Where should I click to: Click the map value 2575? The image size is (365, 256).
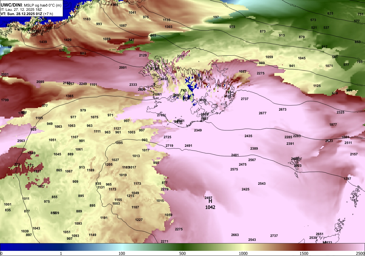(x=234, y=169)
